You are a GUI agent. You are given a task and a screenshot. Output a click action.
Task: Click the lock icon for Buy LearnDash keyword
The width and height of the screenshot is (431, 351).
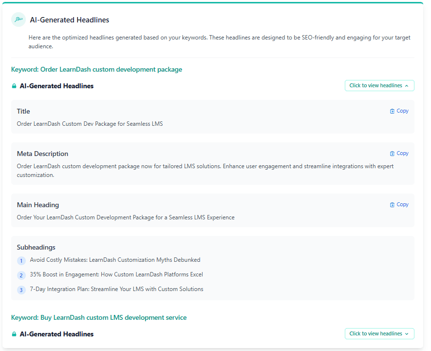point(14,334)
